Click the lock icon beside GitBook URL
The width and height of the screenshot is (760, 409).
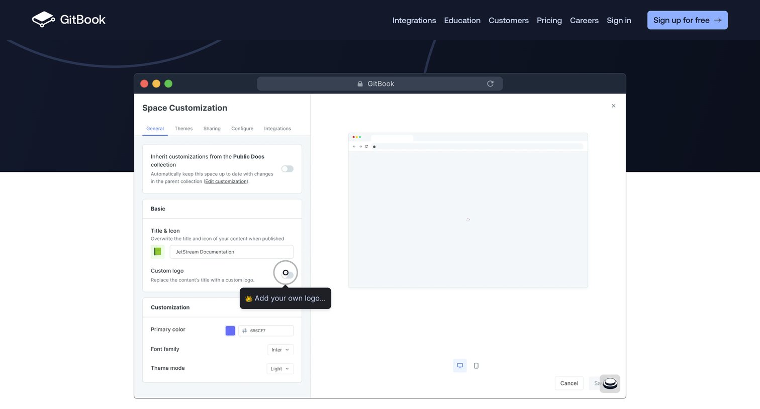pos(360,84)
